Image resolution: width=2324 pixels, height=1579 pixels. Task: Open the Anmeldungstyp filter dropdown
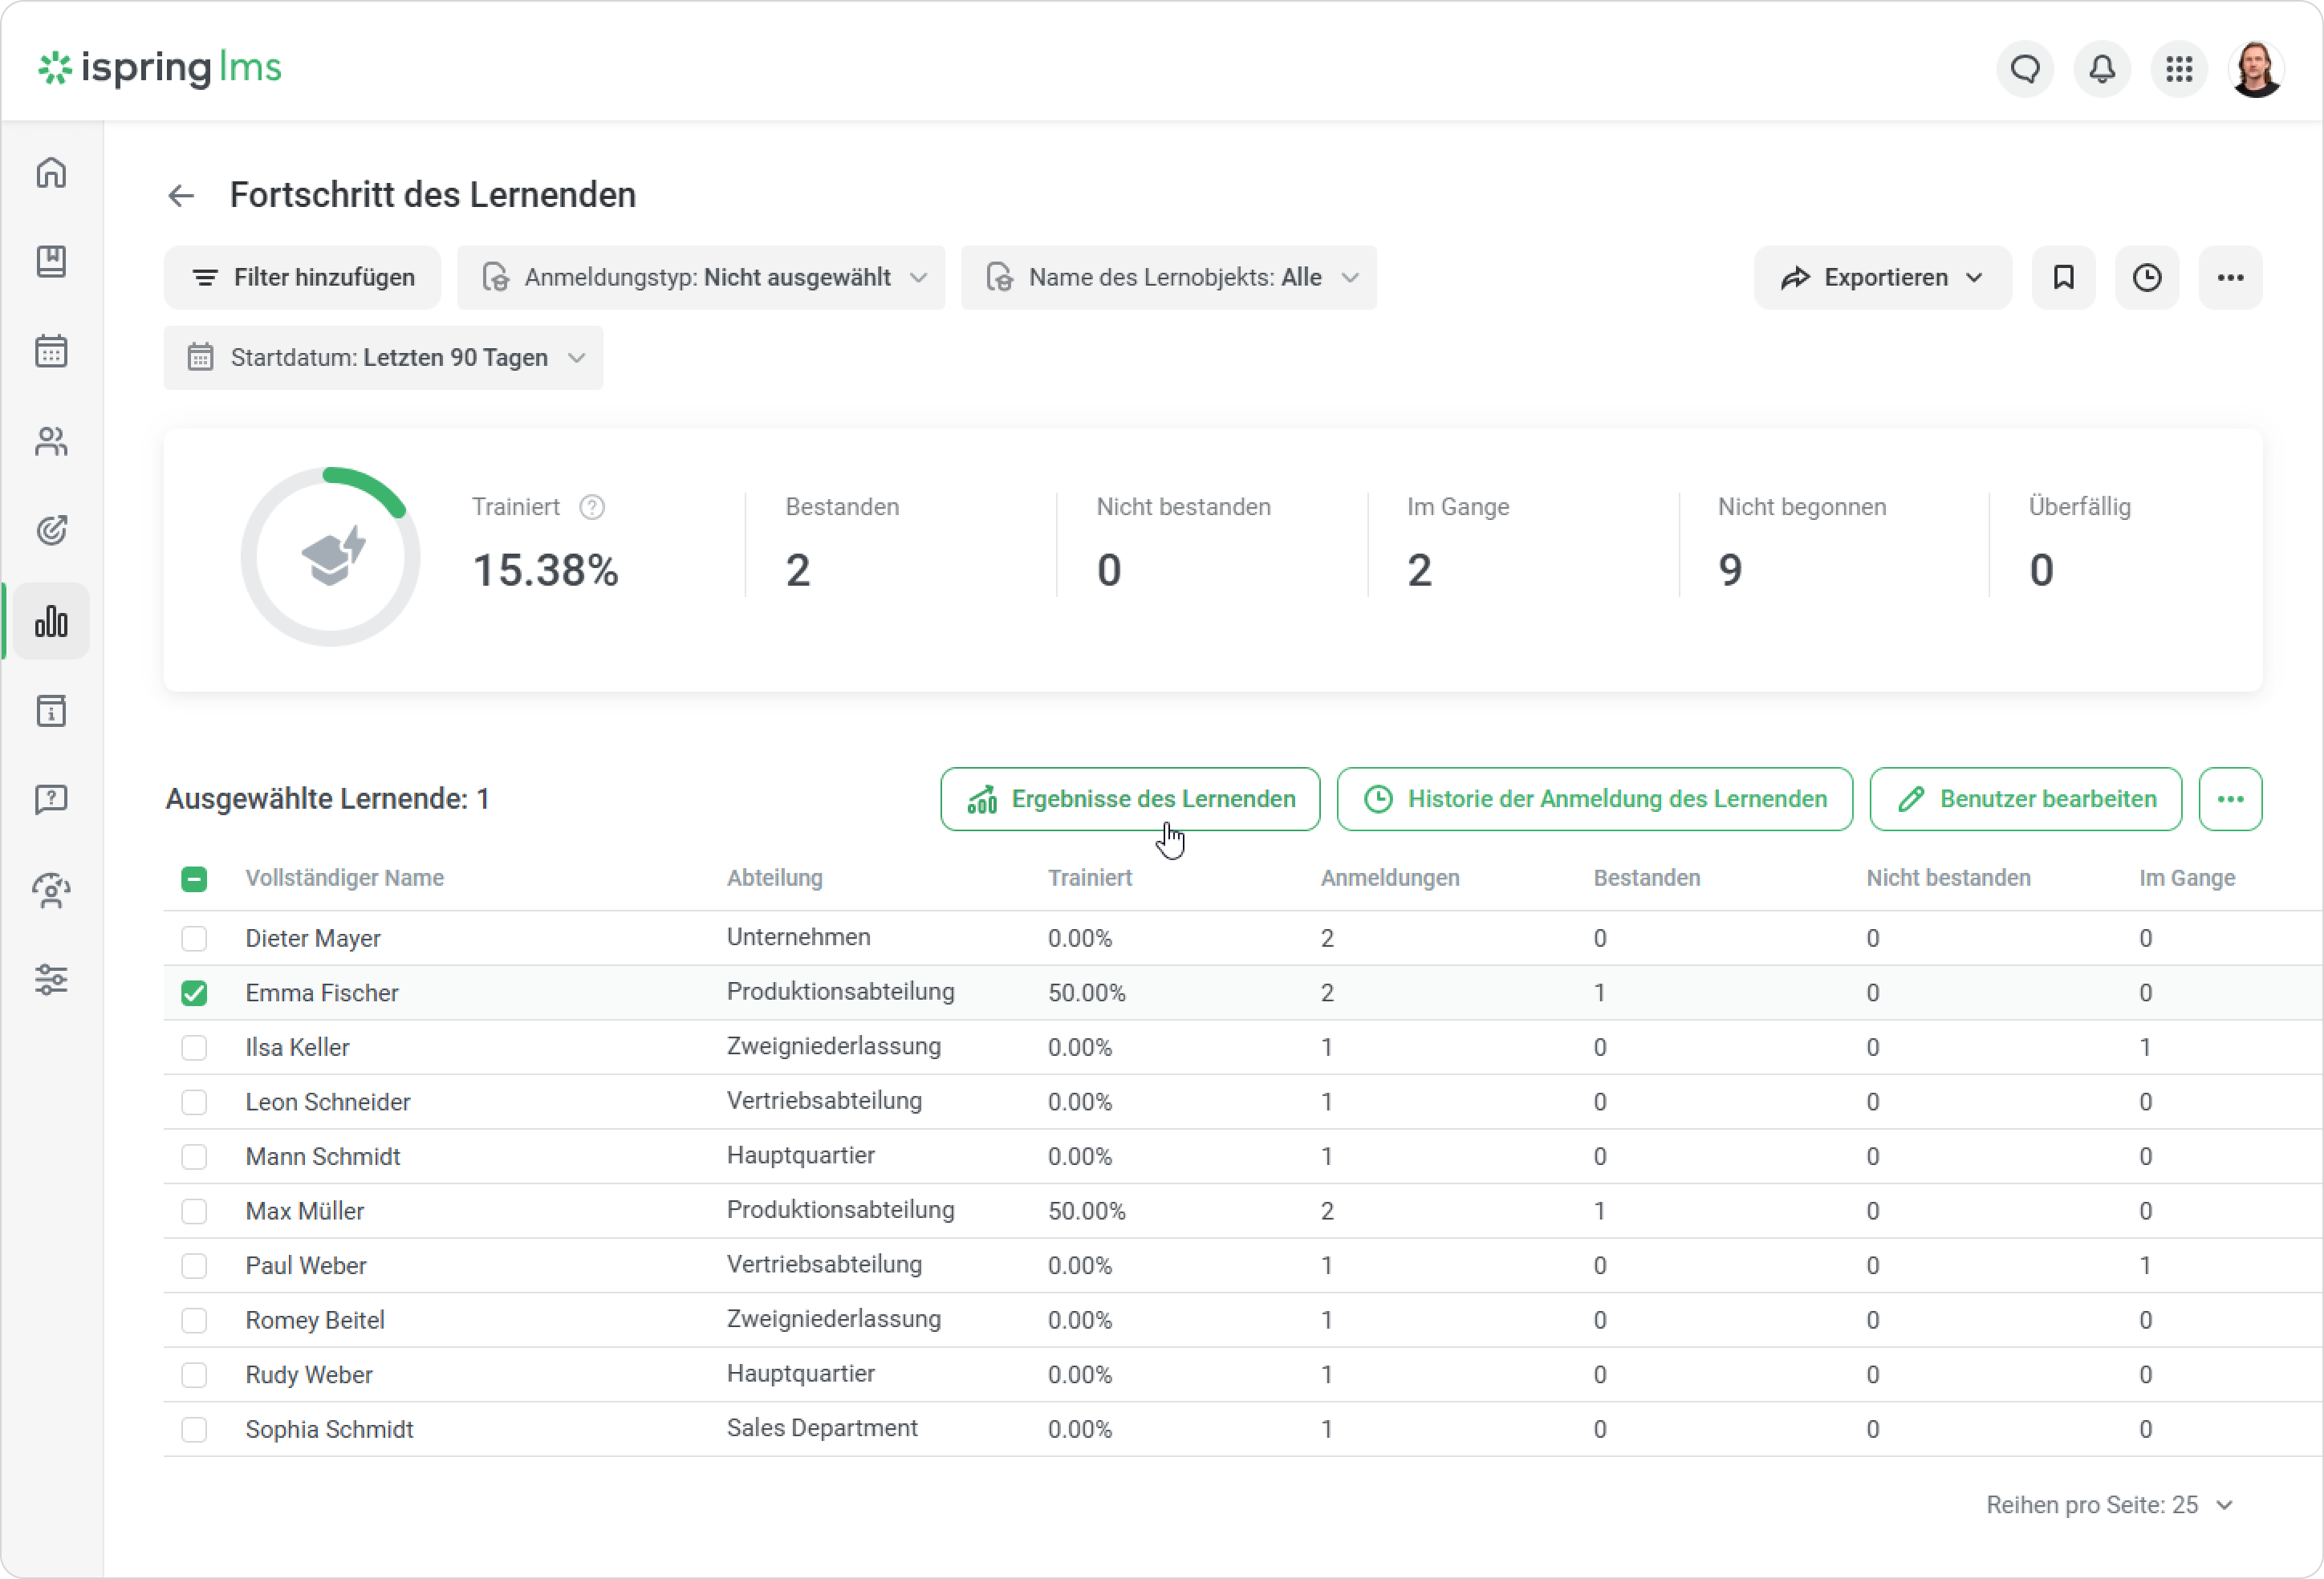[701, 277]
